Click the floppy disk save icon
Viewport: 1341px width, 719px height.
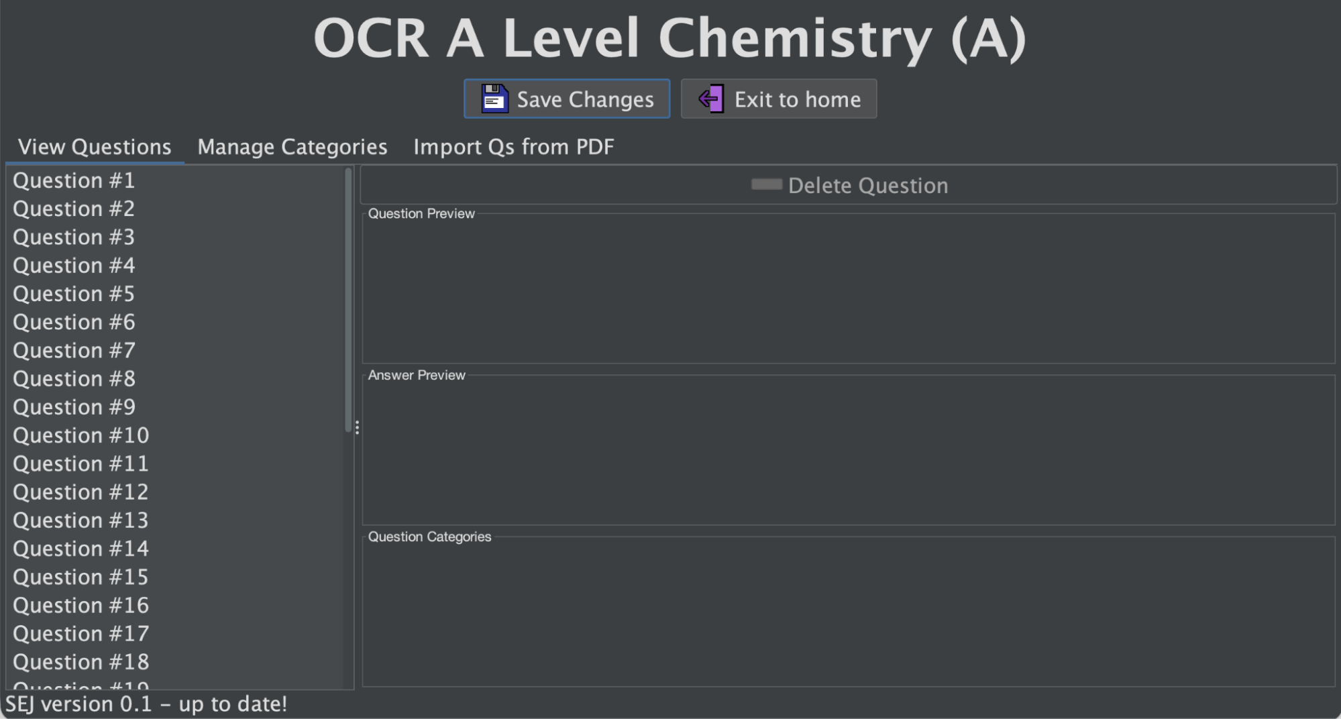click(494, 99)
